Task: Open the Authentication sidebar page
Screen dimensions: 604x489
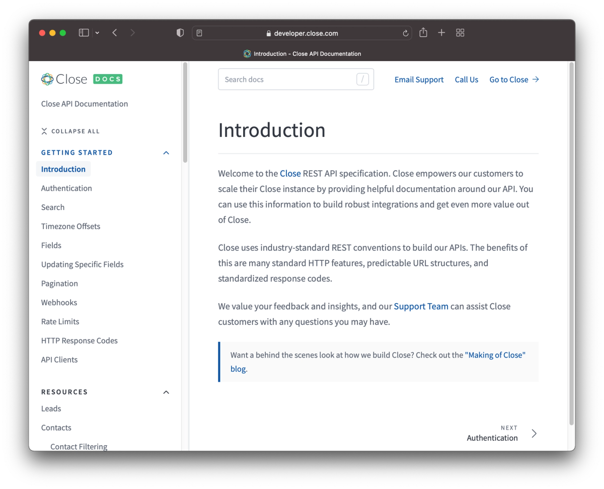Action: tap(66, 188)
